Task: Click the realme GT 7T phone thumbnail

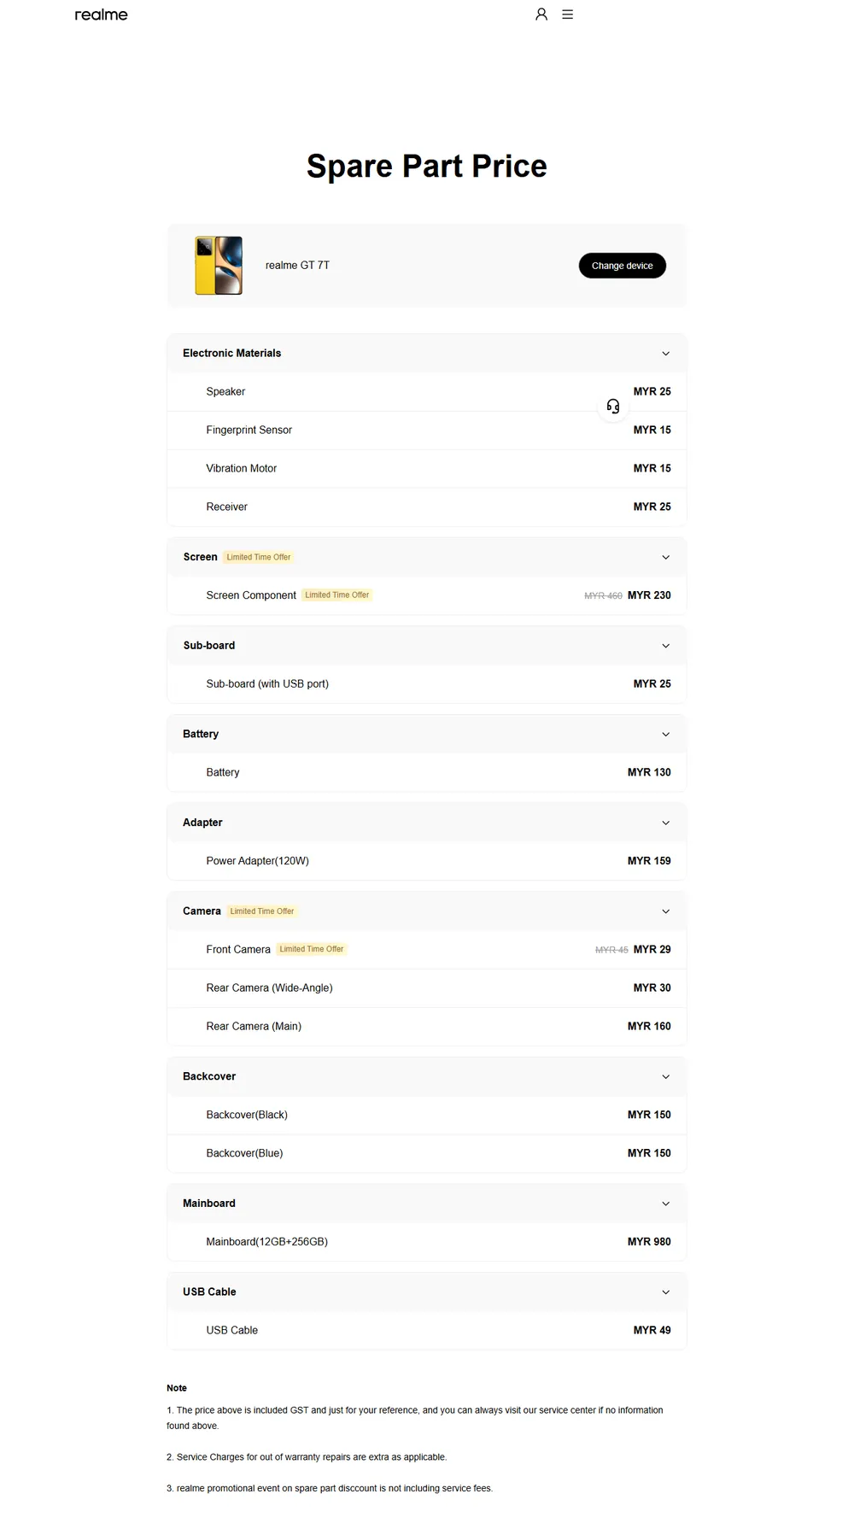Action: (219, 266)
